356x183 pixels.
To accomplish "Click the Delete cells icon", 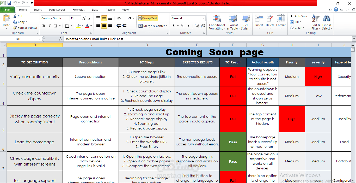I will point(270,19).
